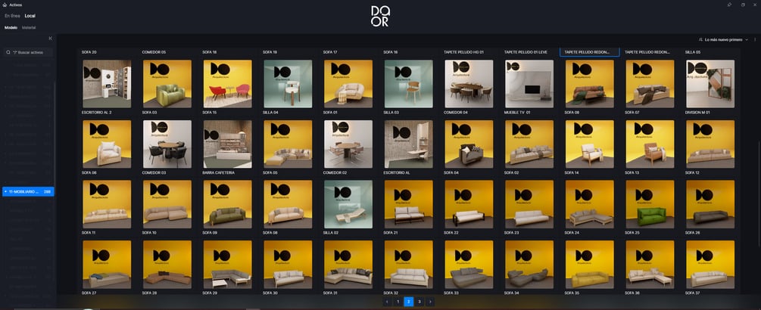
Task: Jump to page 1
Action: pos(398,302)
